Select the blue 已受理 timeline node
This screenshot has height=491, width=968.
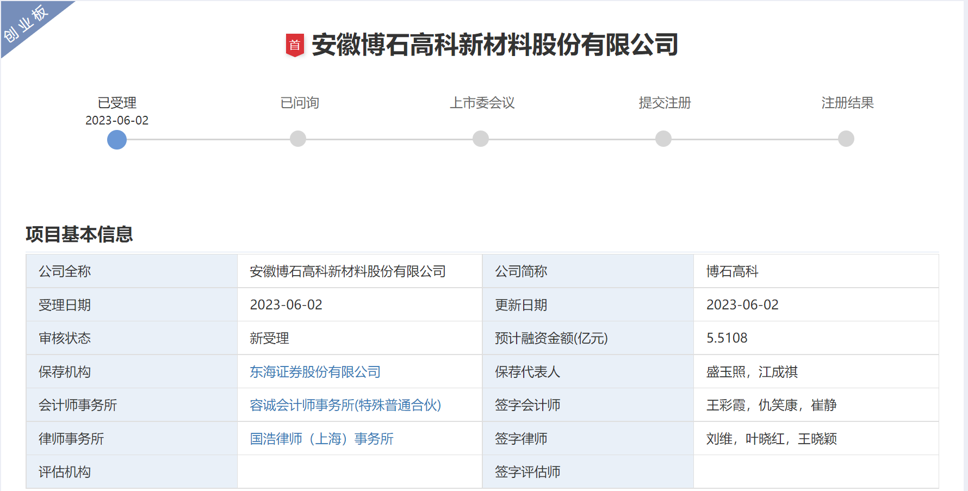[116, 140]
